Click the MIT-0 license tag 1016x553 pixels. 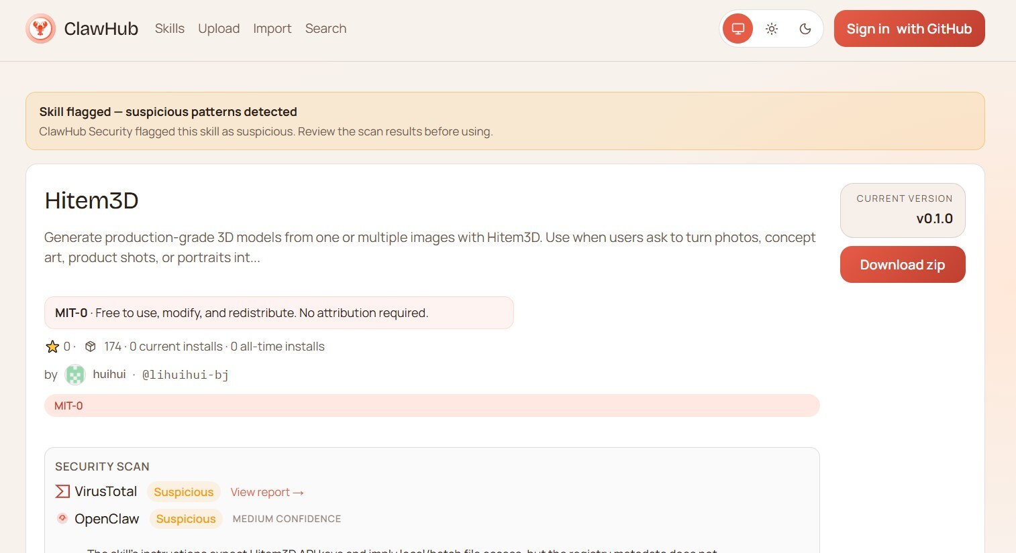pyautogui.click(x=68, y=406)
